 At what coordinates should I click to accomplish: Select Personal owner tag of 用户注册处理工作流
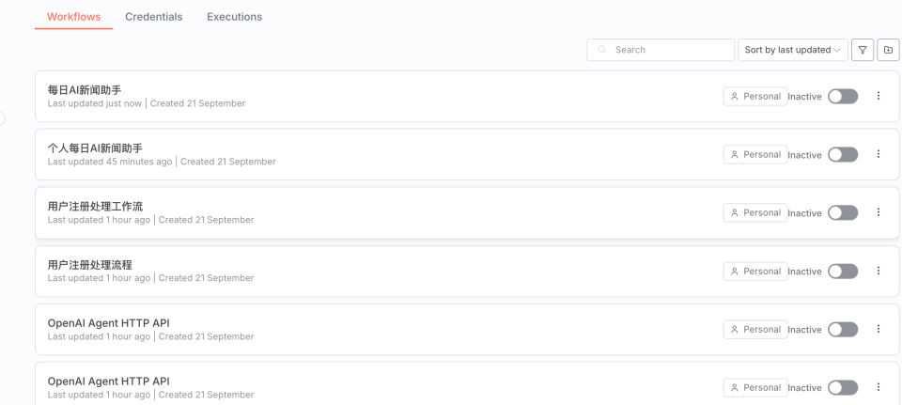click(755, 212)
